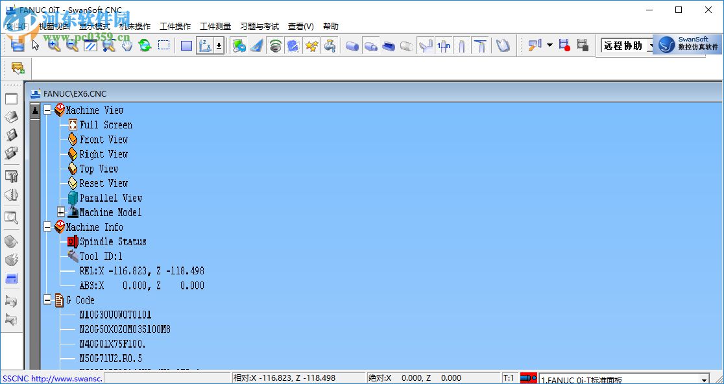Click the gray film stop recording icon
Image resolution: width=724 pixels, height=384 pixels.
pyautogui.click(x=583, y=45)
